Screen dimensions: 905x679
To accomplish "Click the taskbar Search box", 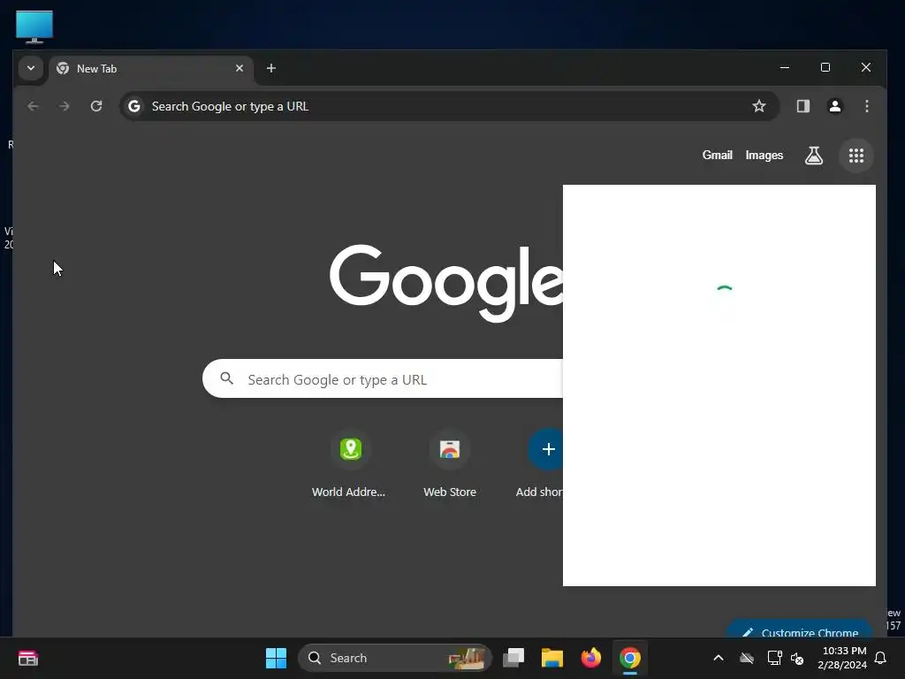I will tap(395, 658).
